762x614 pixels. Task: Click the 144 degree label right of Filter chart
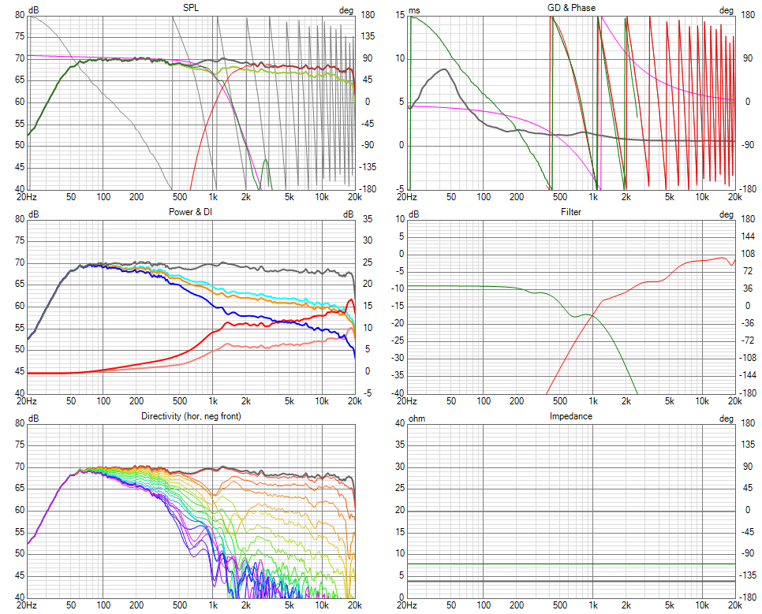(x=748, y=236)
